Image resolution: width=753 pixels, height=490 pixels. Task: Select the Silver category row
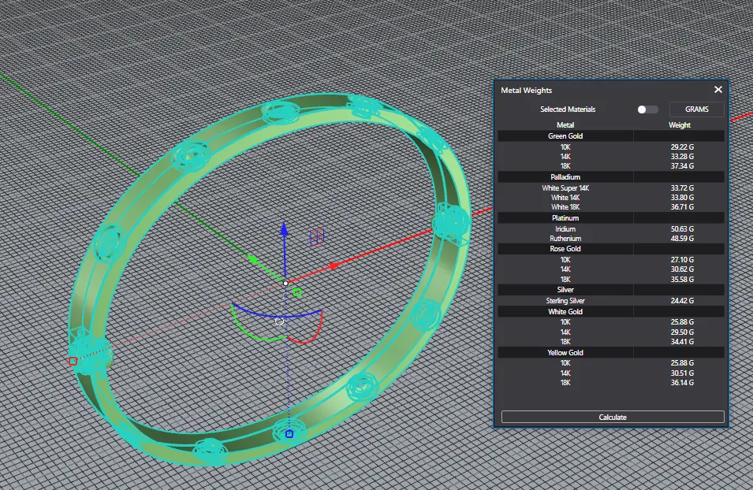pos(611,290)
